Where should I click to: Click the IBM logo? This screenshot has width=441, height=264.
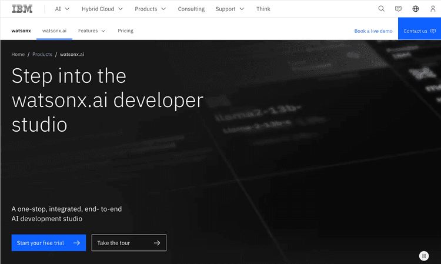[x=22, y=9]
